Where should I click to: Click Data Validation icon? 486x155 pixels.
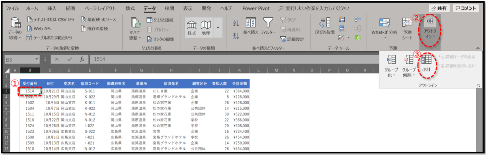341,38
